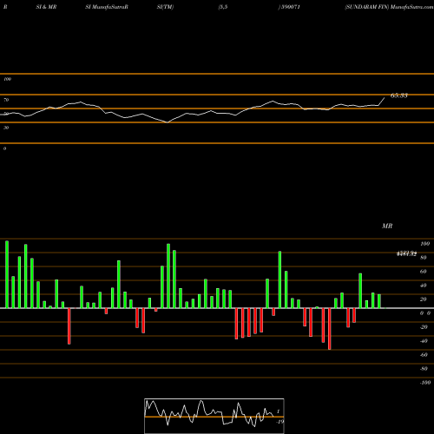Open the mini oscillator thumbnail chart at bottom
Viewport: 434px width, 434px height.
click(214, 416)
